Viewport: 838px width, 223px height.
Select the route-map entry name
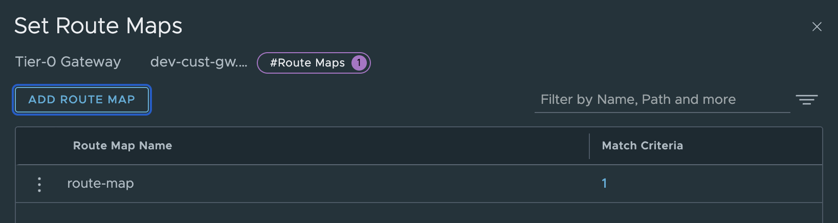click(x=100, y=184)
